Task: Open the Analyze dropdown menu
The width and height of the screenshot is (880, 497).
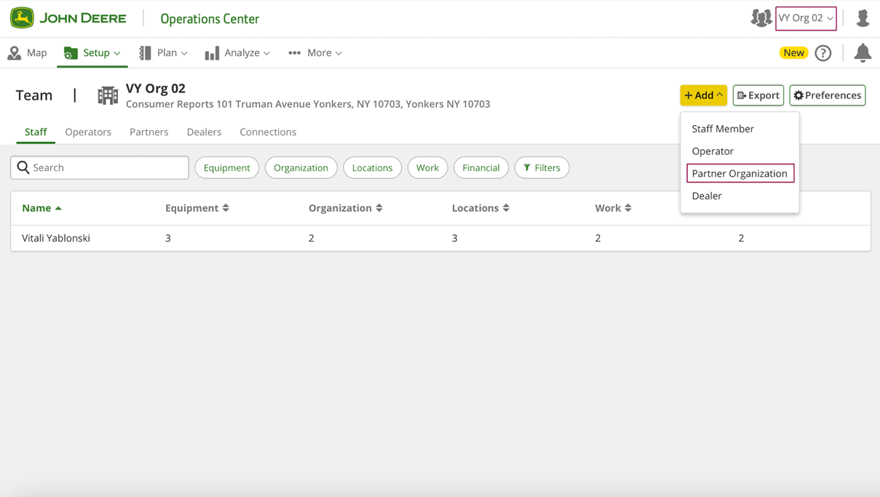Action: click(238, 52)
